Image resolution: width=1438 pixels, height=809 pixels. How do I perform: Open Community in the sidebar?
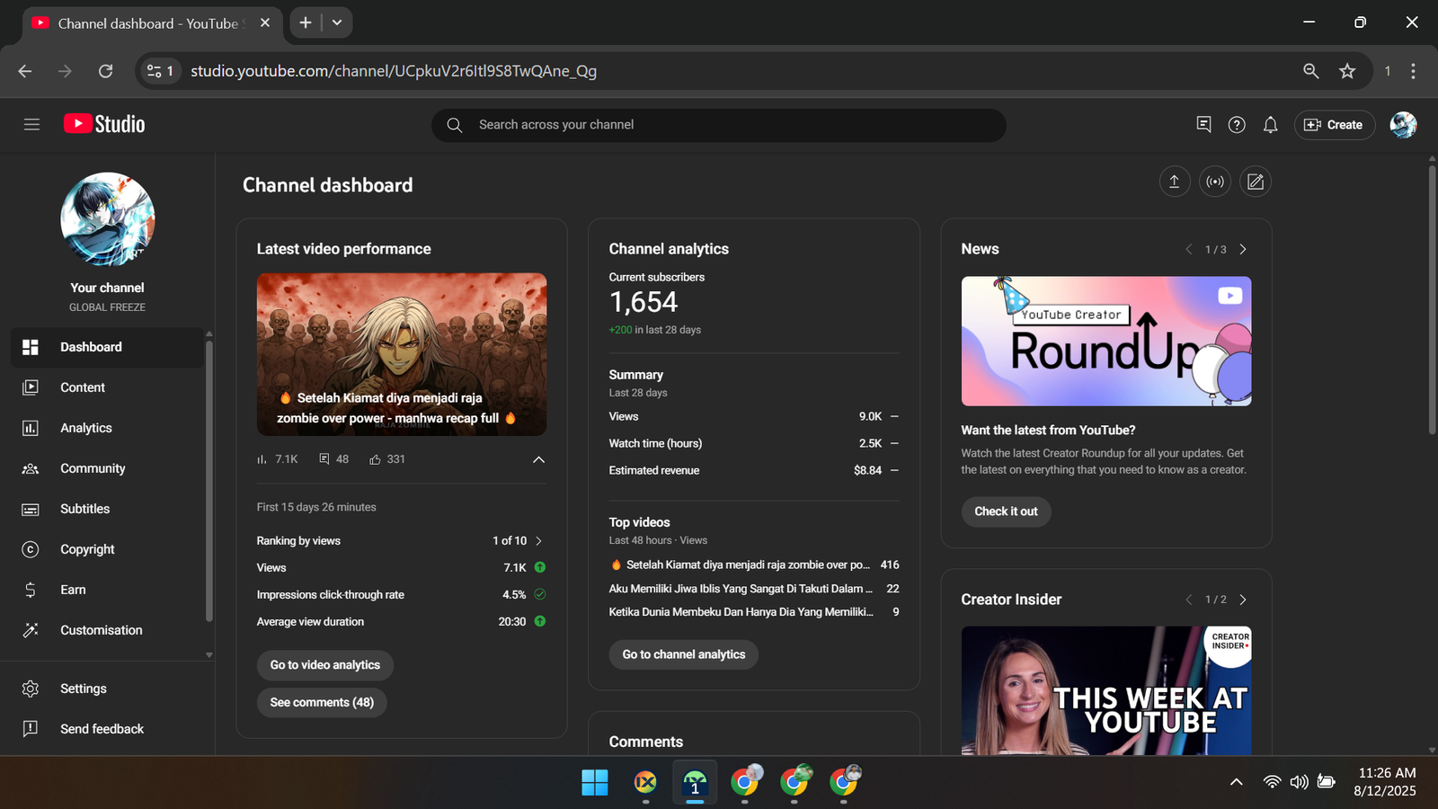(x=107, y=468)
